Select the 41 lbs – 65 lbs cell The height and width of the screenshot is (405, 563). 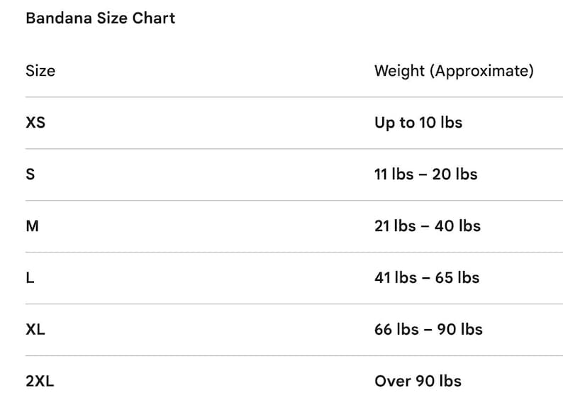point(427,277)
